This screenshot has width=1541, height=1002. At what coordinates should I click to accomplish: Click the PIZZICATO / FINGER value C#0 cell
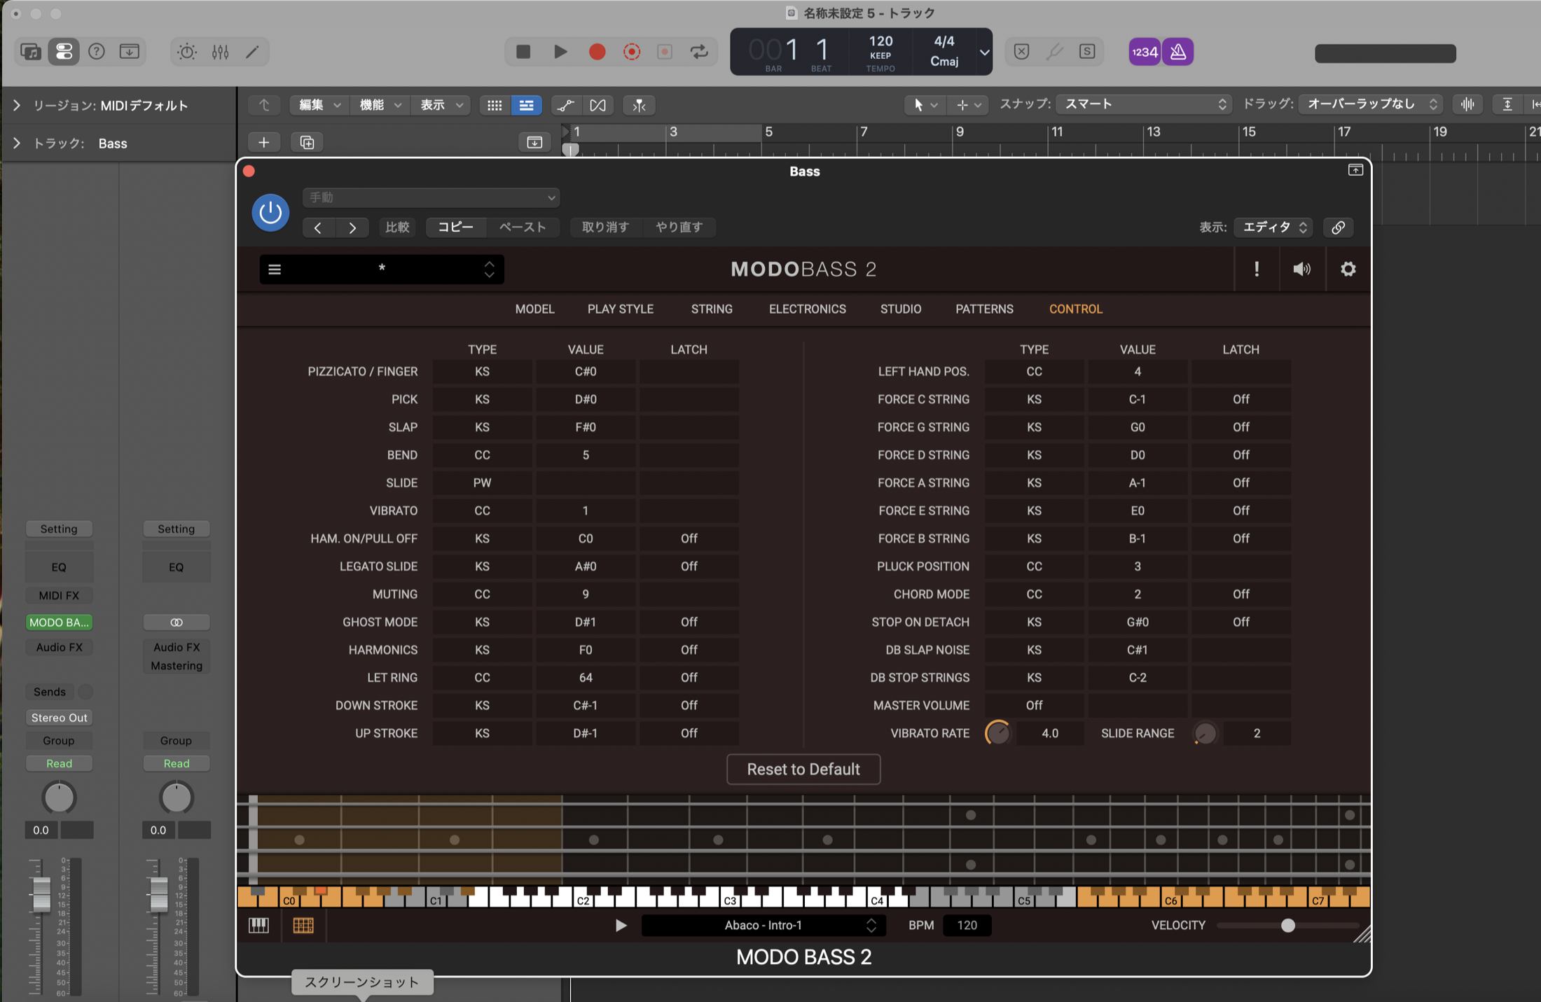pyautogui.click(x=586, y=372)
